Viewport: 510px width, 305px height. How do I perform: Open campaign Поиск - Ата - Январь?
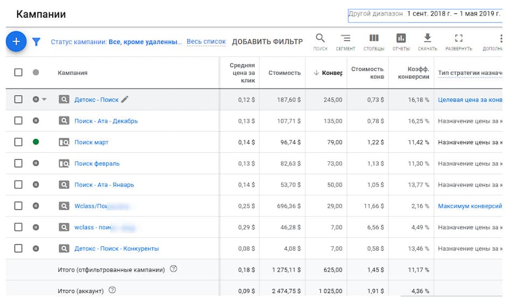point(104,185)
